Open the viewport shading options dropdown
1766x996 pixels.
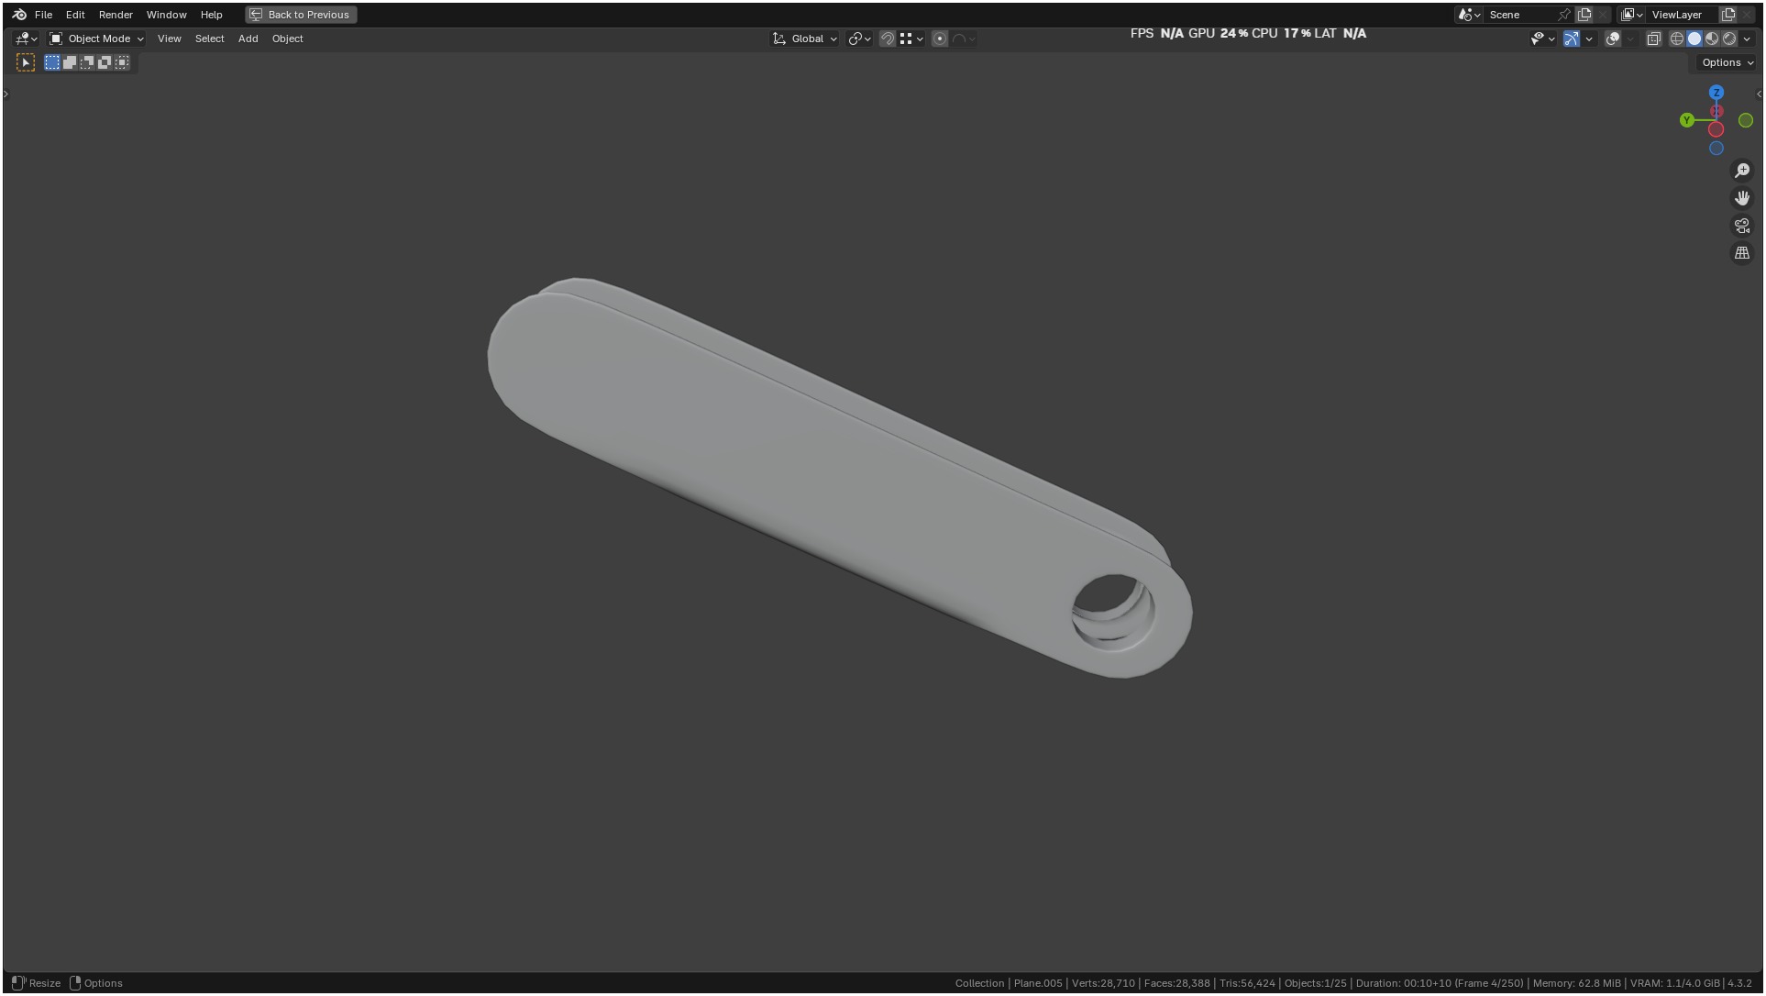coord(1747,39)
